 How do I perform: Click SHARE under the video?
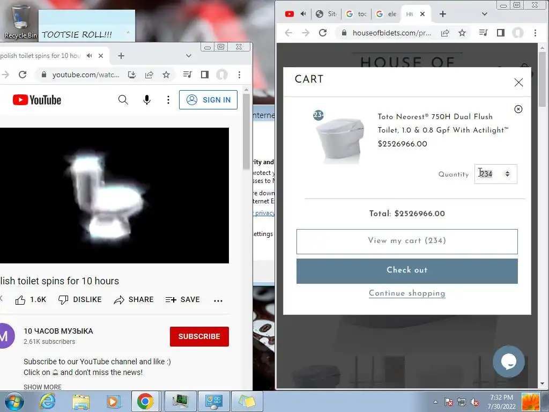133,300
